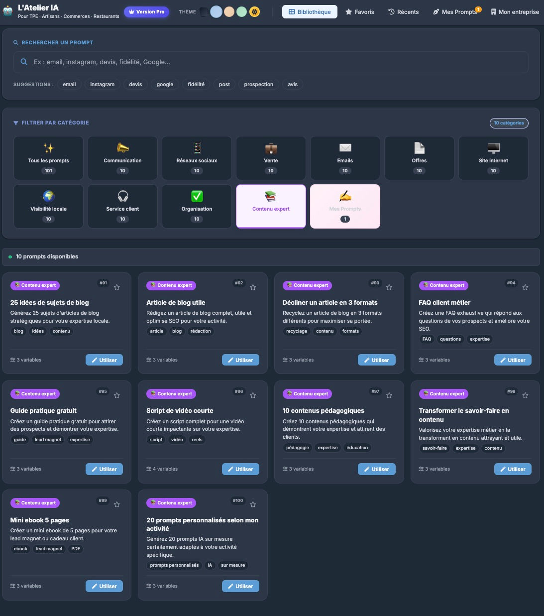Screen dimensions: 544x616
Task: Click Utiliser on 'Script de vidéo courte'
Action: tap(240, 469)
